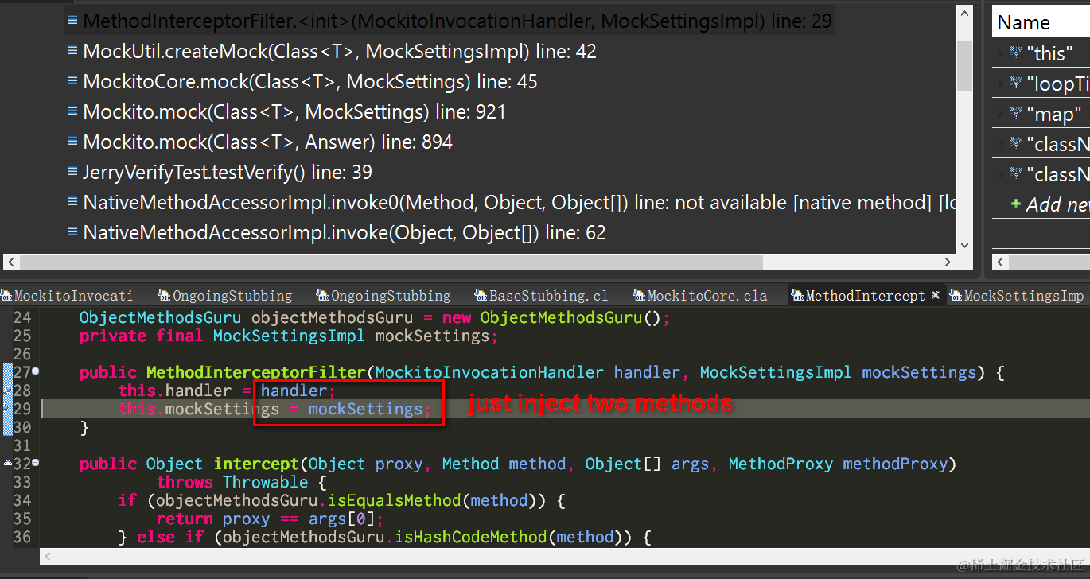
Task: Click the stack frame icon beside MockUtil.createMock
Action: tap(72, 52)
